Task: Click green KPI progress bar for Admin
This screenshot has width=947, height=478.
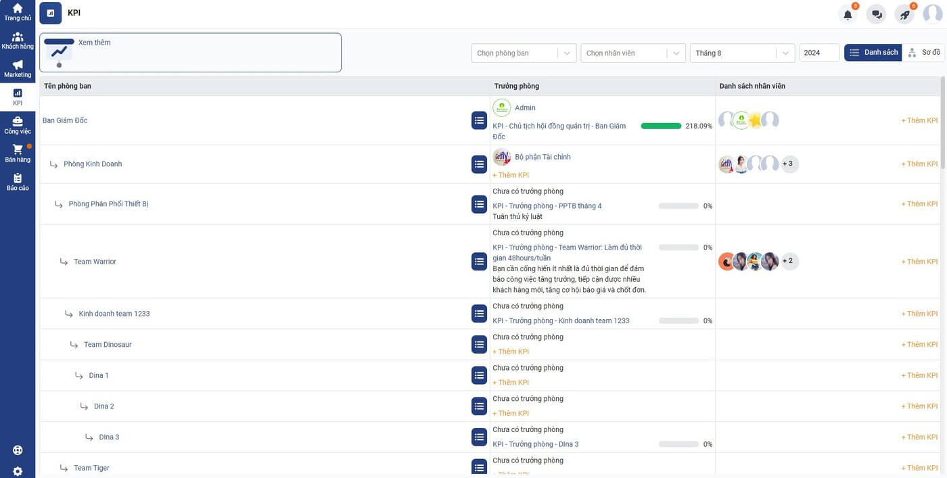Action: 661,126
